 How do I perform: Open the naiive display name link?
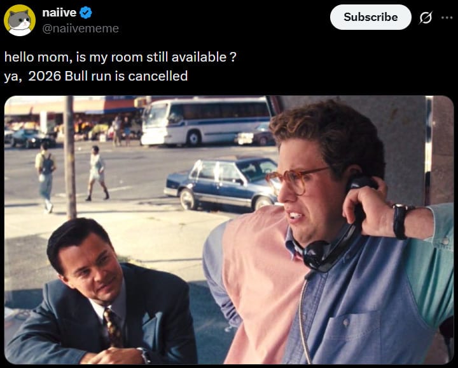tap(59, 13)
